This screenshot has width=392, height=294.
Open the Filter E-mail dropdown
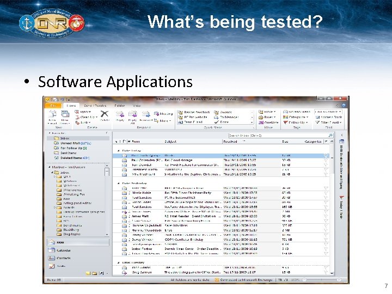[x=328, y=122]
